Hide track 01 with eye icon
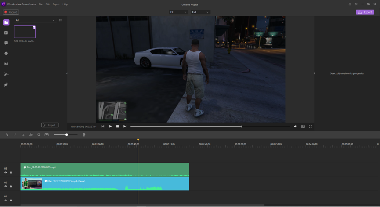This screenshot has height=207, width=380. [6, 200]
